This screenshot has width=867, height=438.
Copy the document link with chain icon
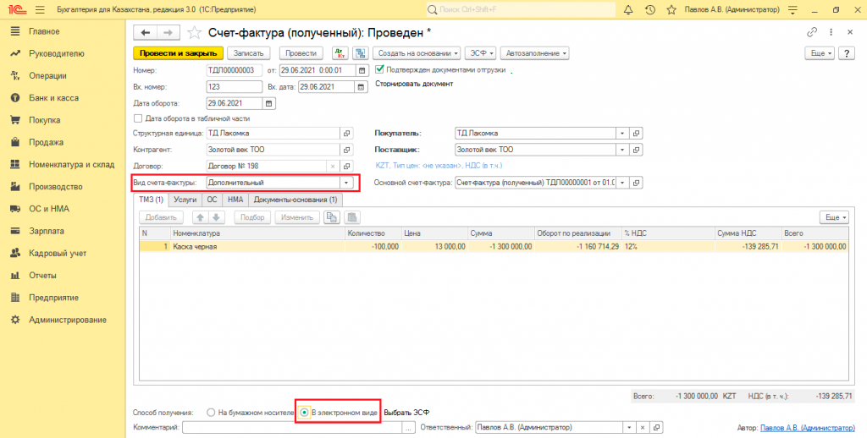click(812, 32)
